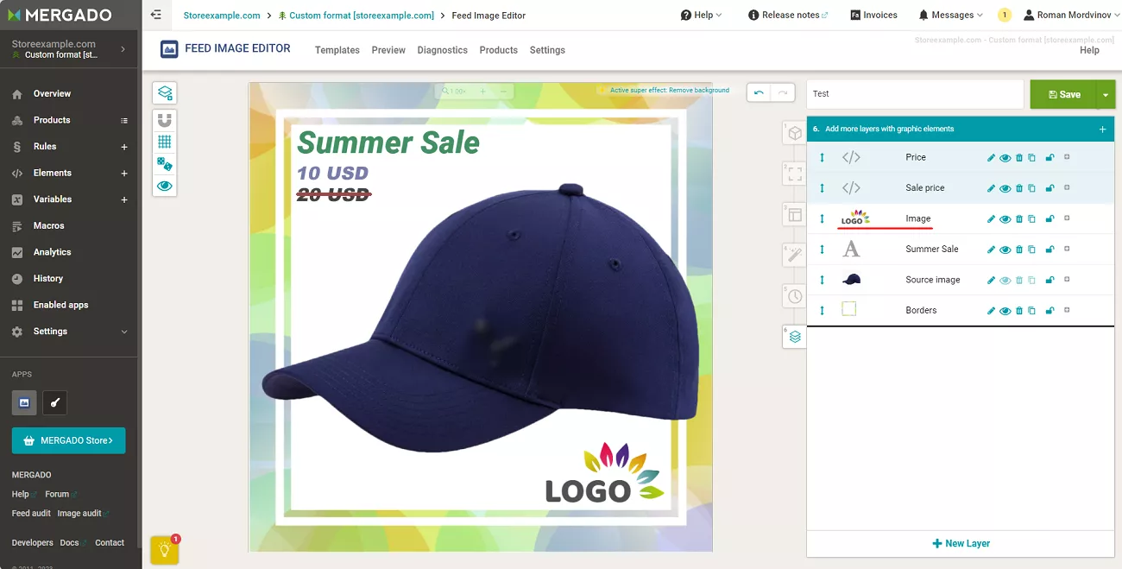Click Storeexample.com breadcrumb link

tap(222, 16)
